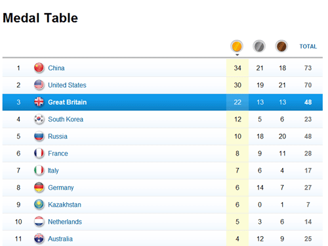Click the South Korea flag icon
This screenshot has height=246, width=328.
[x=39, y=119]
